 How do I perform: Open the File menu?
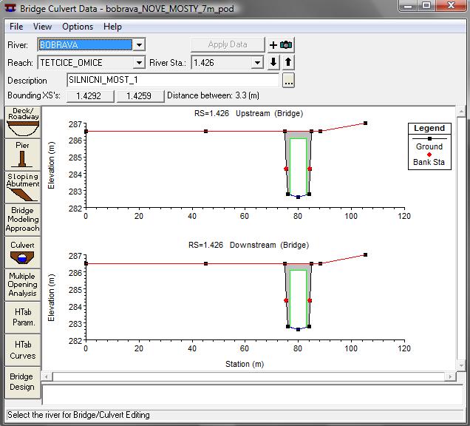pos(16,27)
